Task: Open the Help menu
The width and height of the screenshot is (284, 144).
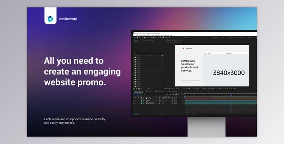Action: coord(171,35)
